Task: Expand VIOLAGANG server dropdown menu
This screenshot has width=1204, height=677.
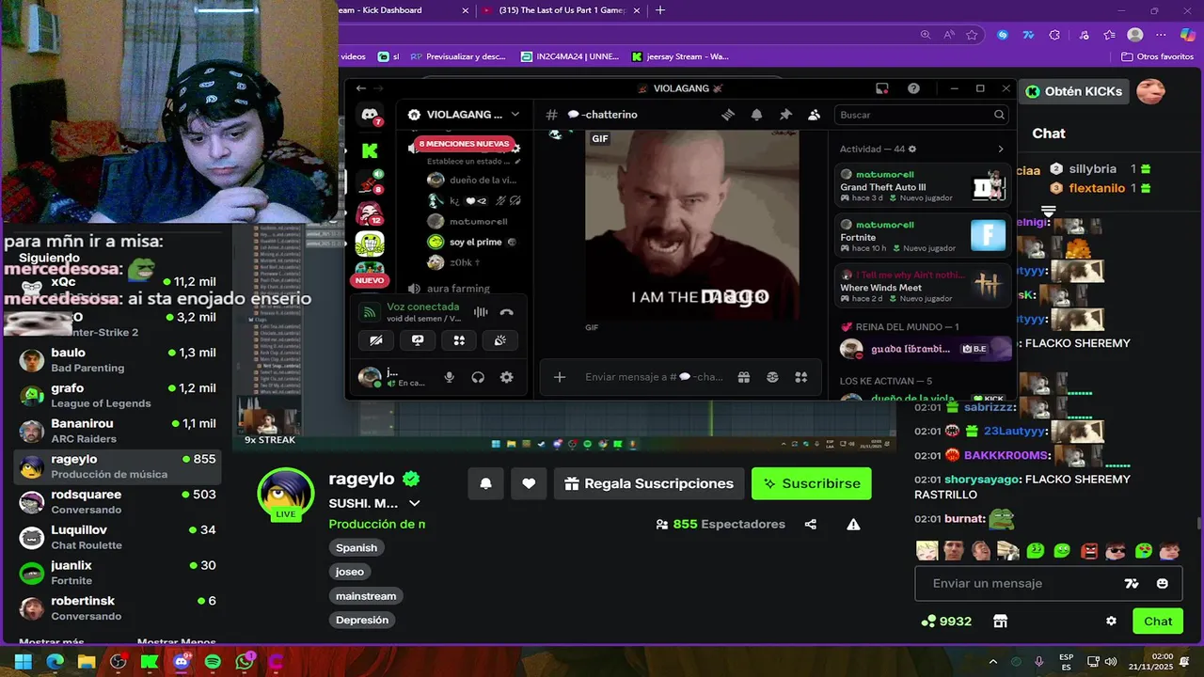Action: pyautogui.click(x=515, y=115)
